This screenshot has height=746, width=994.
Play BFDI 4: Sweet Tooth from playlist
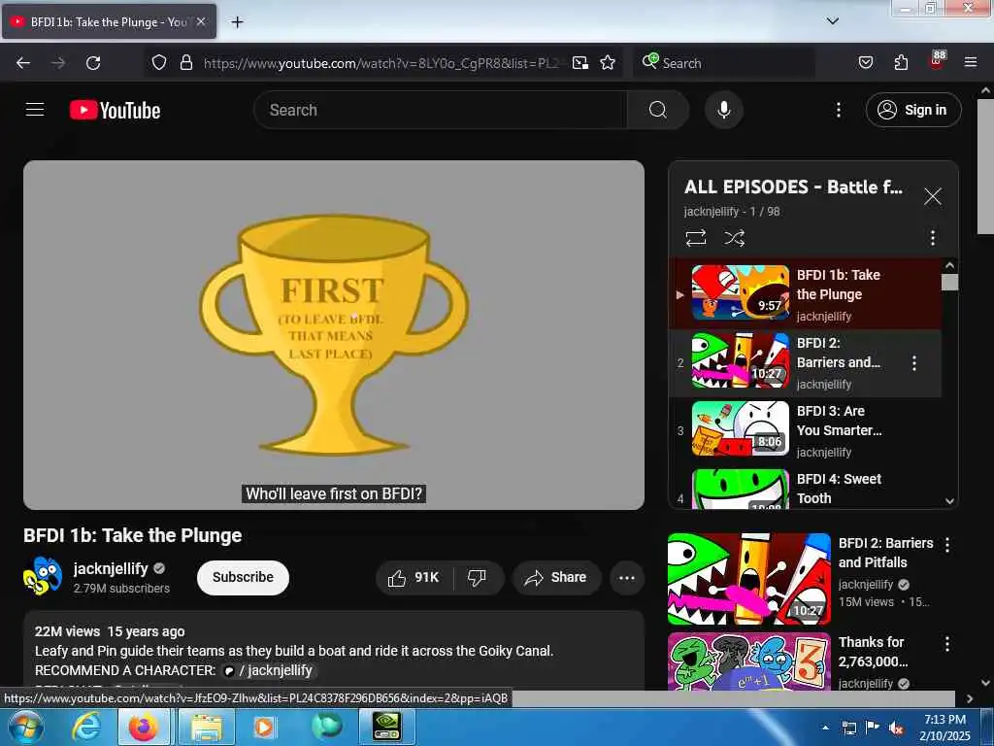pyautogui.click(x=805, y=489)
